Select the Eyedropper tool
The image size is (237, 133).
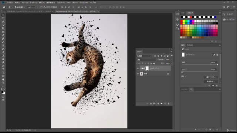[3, 35]
